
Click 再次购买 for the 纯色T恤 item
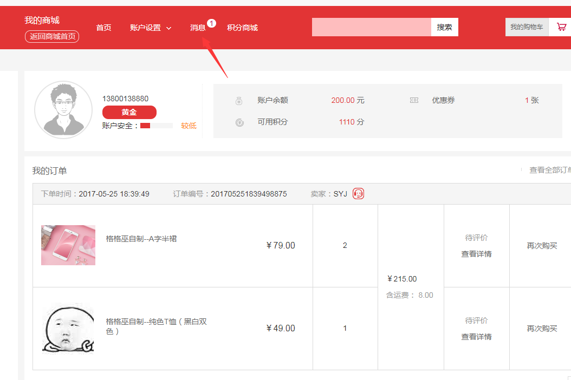click(542, 329)
